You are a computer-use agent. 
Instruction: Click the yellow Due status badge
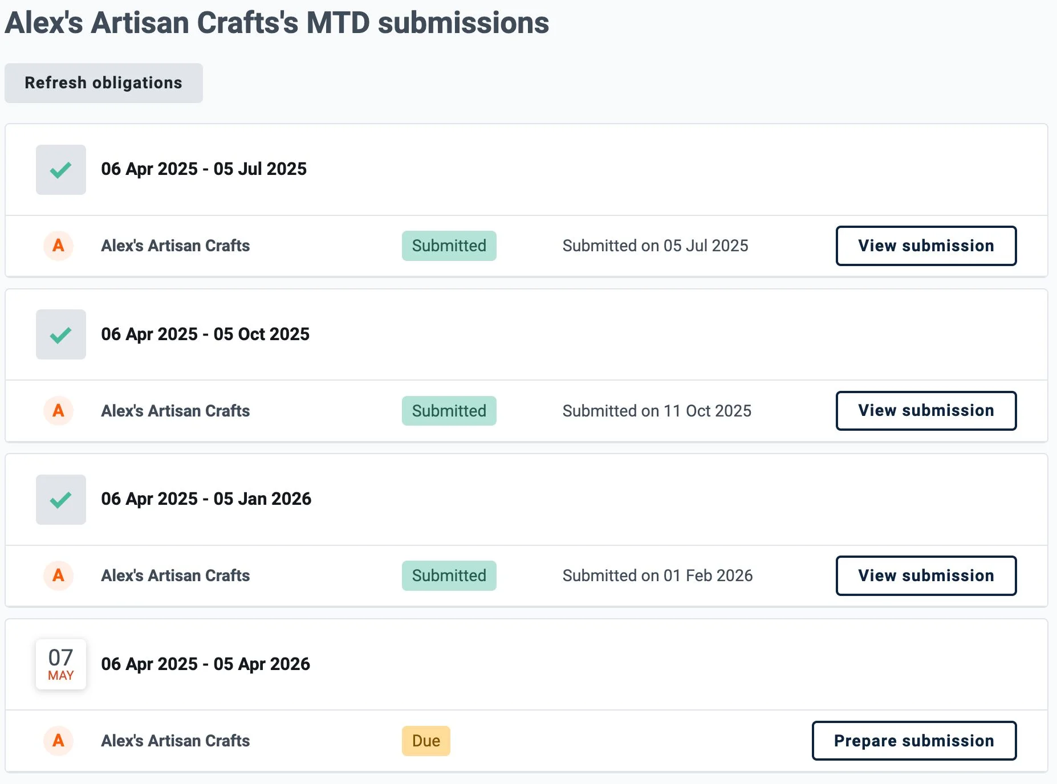point(426,741)
